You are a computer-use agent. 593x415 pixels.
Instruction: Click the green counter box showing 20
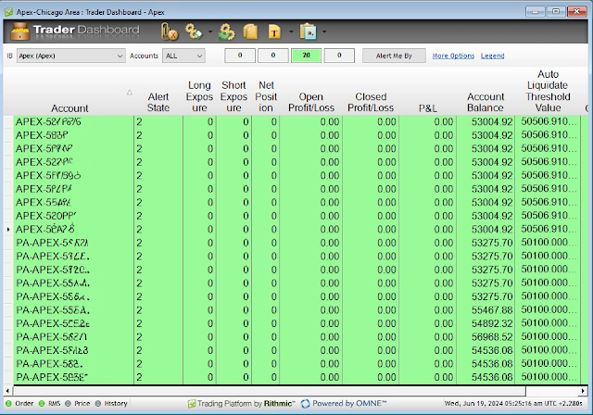tap(306, 56)
